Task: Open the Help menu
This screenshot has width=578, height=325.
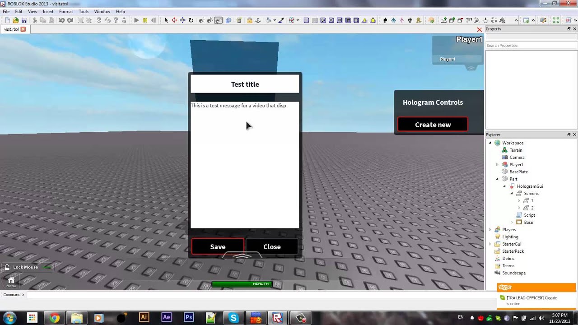Action: (x=120, y=11)
